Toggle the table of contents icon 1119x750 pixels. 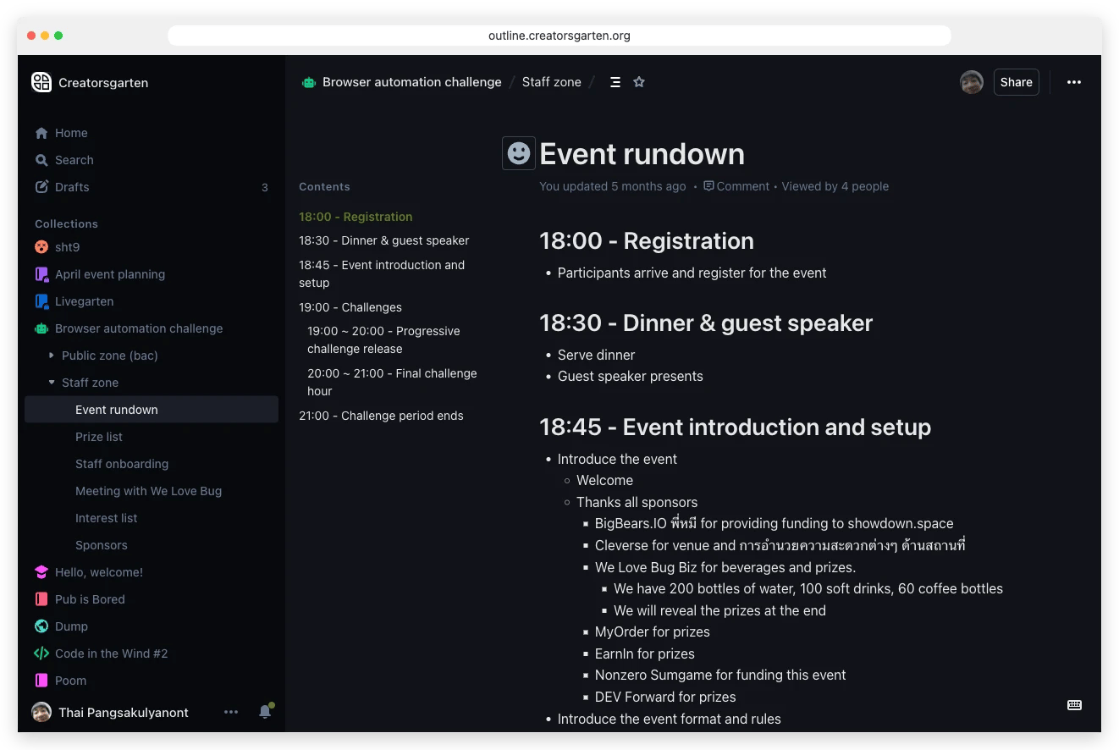point(615,82)
